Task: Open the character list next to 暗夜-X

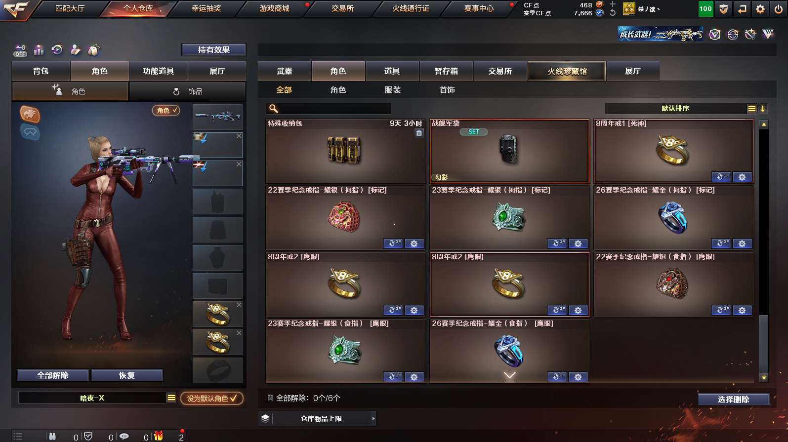Action: click(171, 398)
